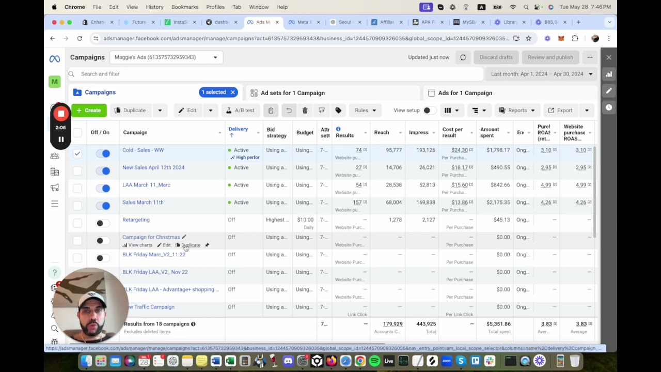Expand Edit options dropdown arrow
This screenshot has width=661, height=372.
pos(210,110)
